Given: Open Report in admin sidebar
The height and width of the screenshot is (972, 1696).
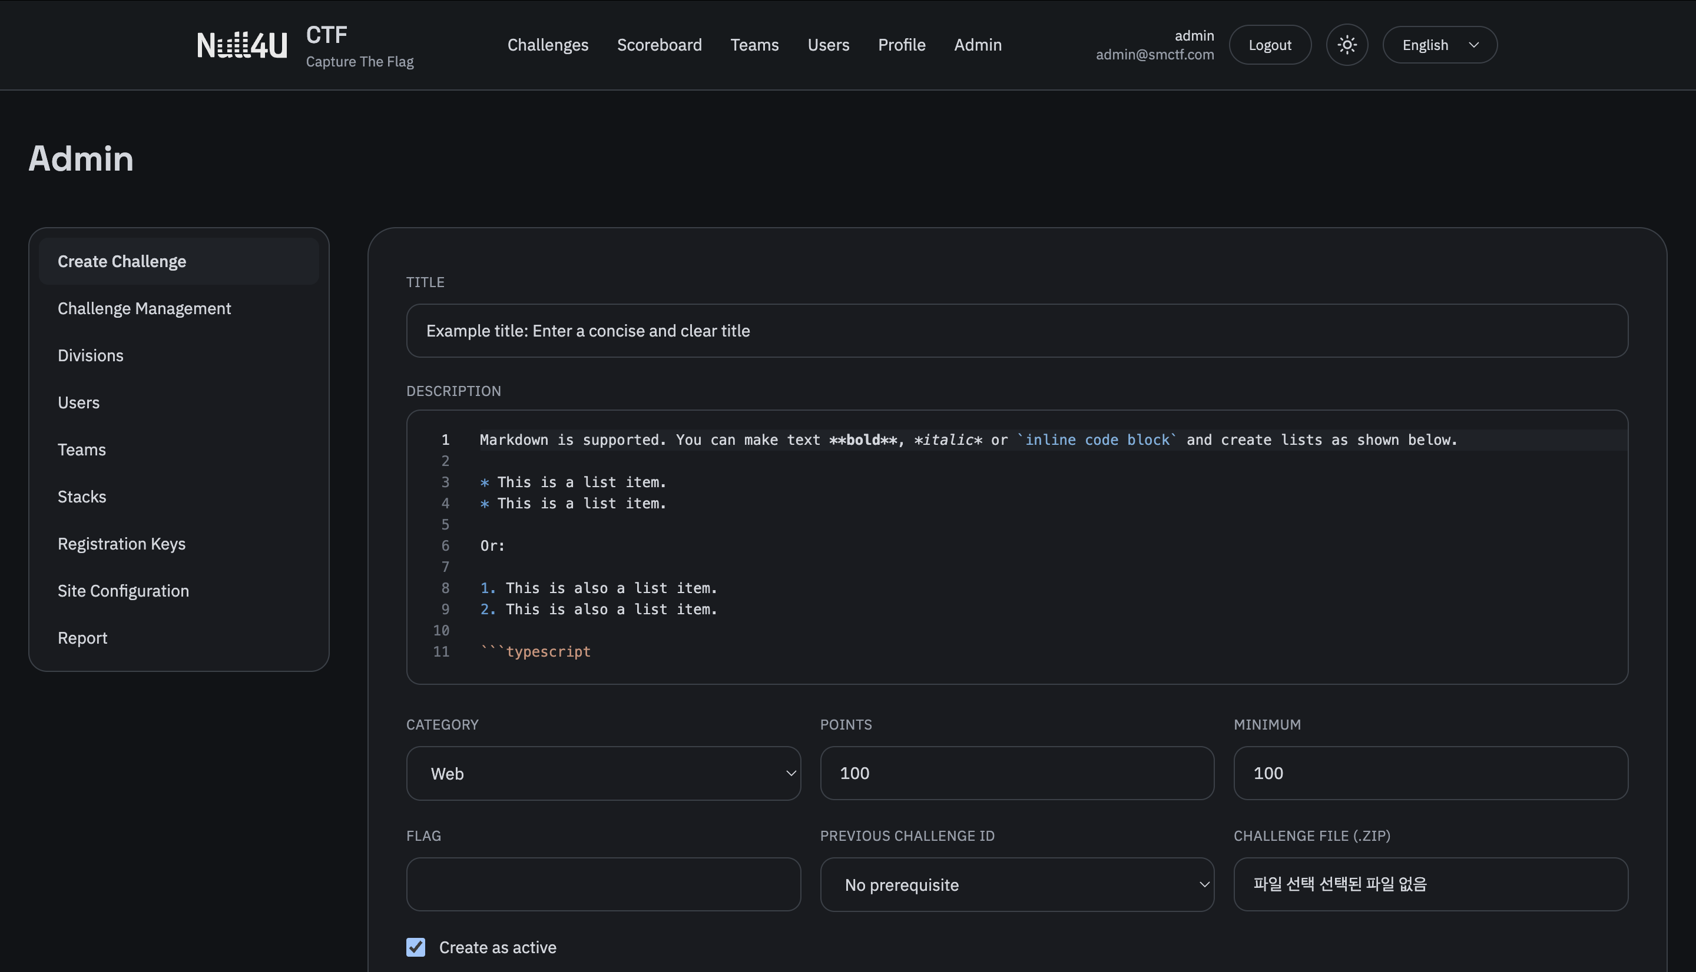Looking at the screenshot, I should click(x=82, y=638).
